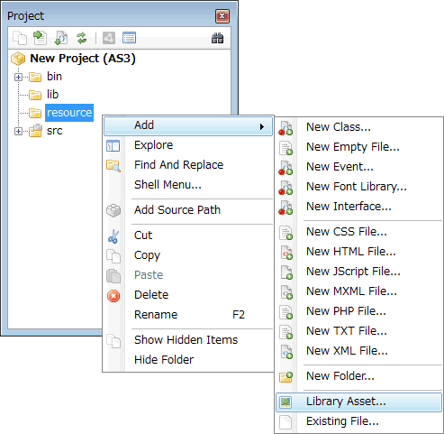Click the Explore window icon
This screenshot has width=444, height=434.
[x=113, y=146]
